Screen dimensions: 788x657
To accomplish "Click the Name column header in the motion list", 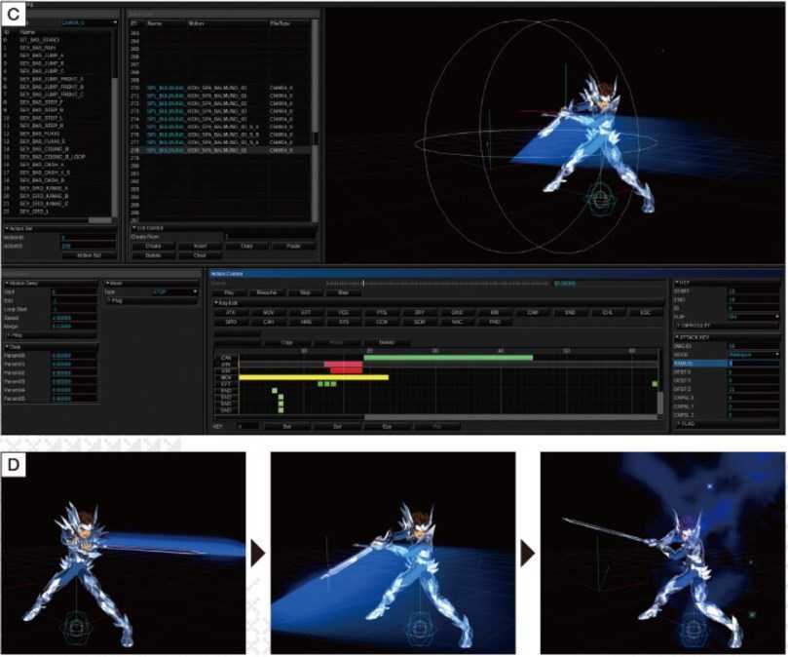I will (x=155, y=23).
